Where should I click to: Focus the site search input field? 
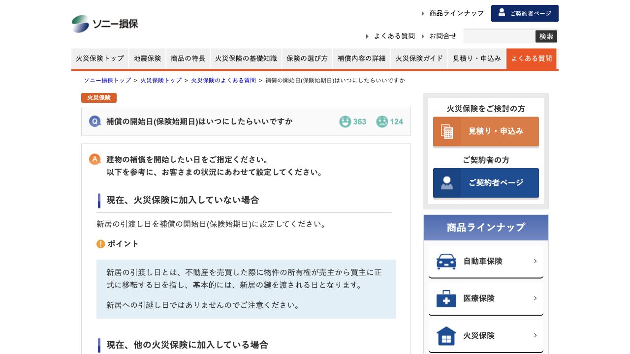pyautogui.click(x=500, y=36)
